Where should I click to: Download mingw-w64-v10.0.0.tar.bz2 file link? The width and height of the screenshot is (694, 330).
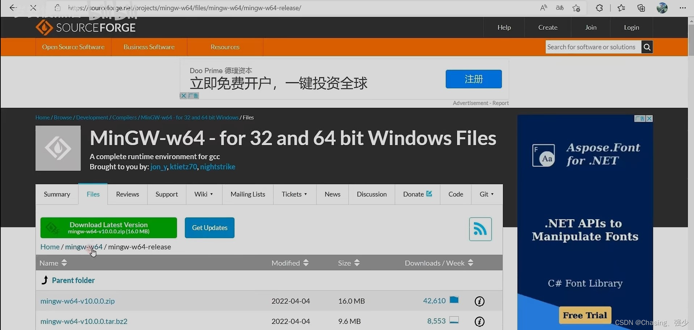(x=84, y=321)
